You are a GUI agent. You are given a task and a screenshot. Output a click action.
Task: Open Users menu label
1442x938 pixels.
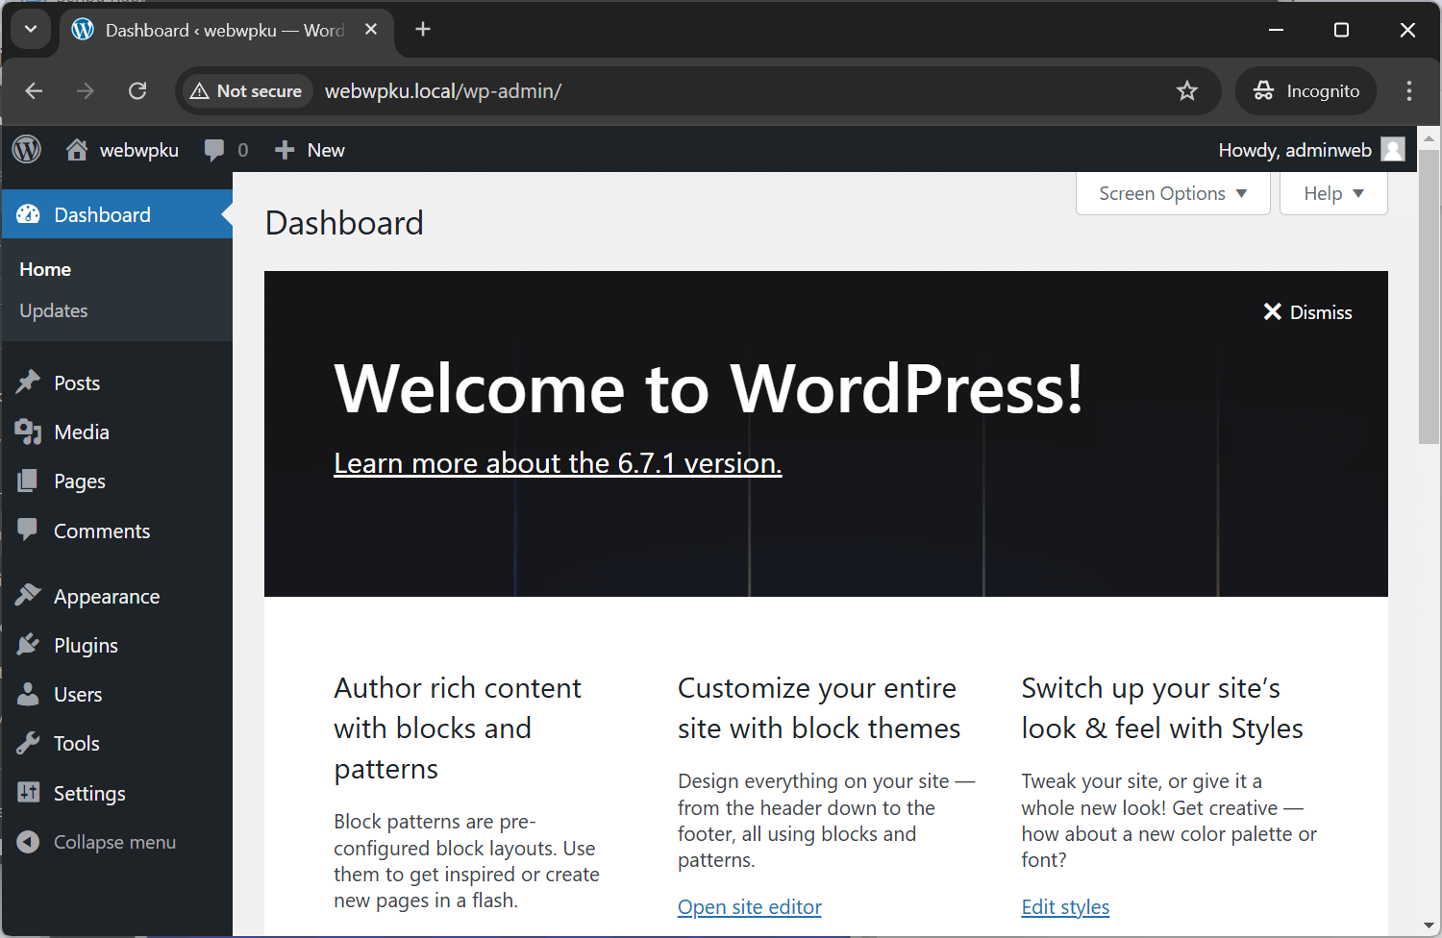pos(78,695)
